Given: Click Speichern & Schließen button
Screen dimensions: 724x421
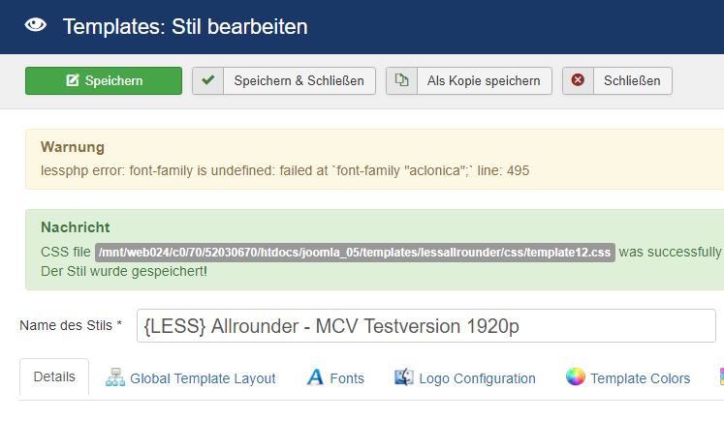Looking at the screenshot, I should tap(284, 80).
